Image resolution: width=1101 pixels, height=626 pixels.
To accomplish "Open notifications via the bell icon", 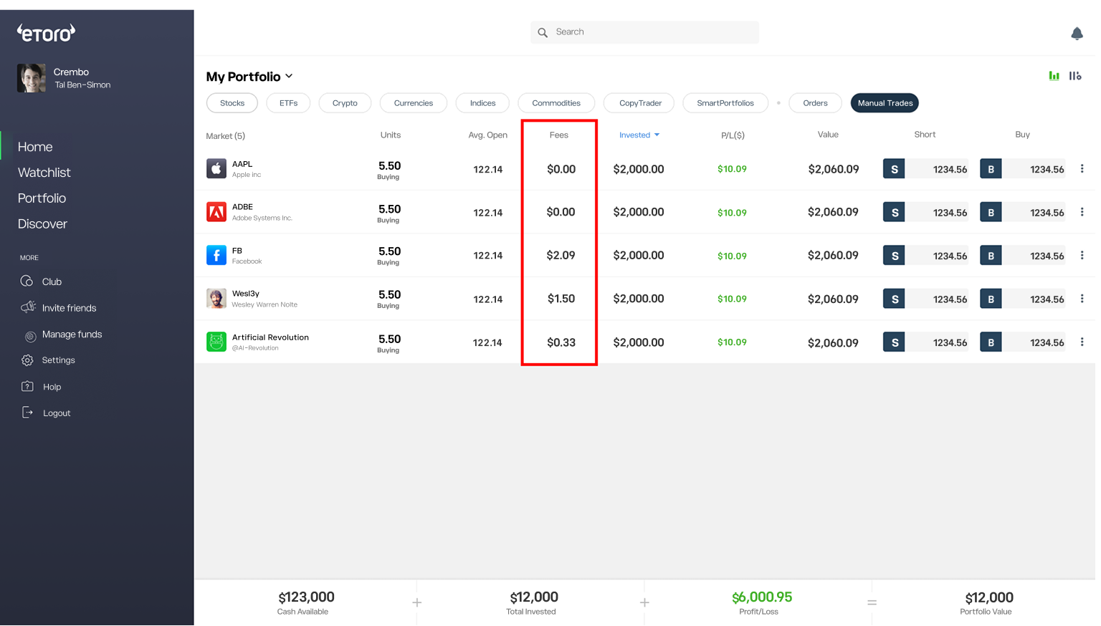I will [1077, 33].
